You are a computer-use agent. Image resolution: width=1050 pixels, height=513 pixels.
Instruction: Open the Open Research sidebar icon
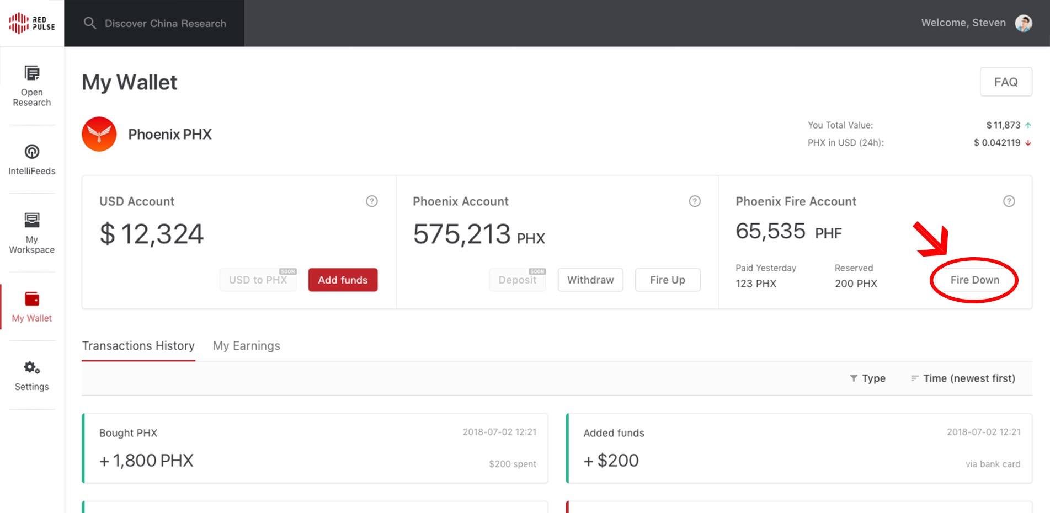tap(32, 73)
